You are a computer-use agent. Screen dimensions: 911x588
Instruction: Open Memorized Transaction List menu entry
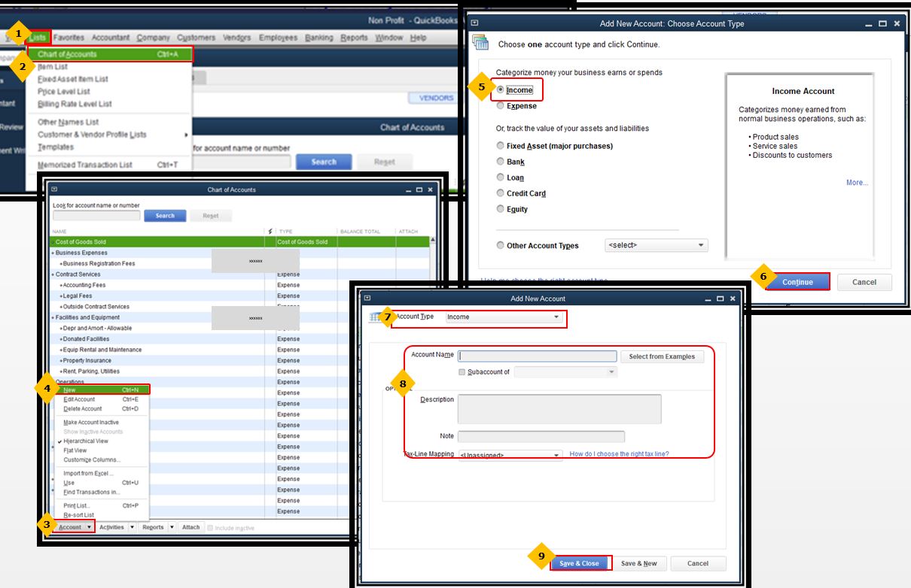[x=110, y=165]
